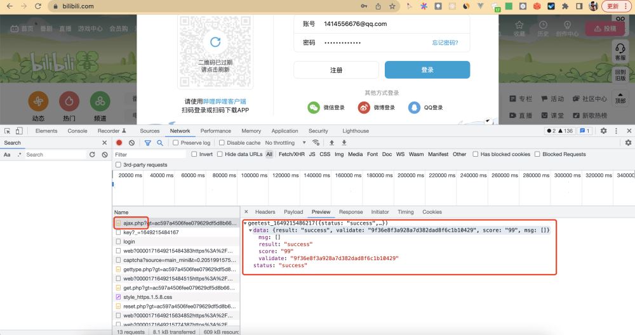Open DevTools more options menu
This screenshot has width=635, height=335.
[616, 131]
